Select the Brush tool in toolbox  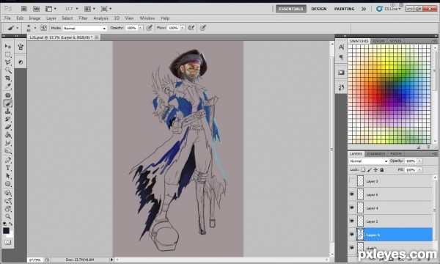pos(8,103)
